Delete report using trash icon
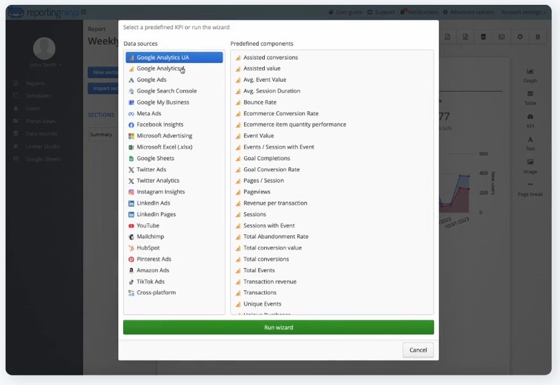Image resolution: width=560 pixels, height=385 pixels. [537, 37]
